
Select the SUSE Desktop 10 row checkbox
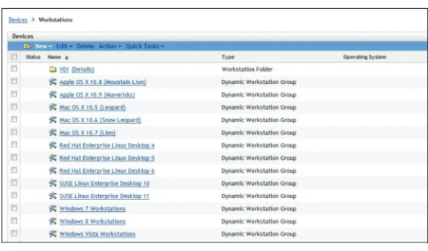(14, 183)
